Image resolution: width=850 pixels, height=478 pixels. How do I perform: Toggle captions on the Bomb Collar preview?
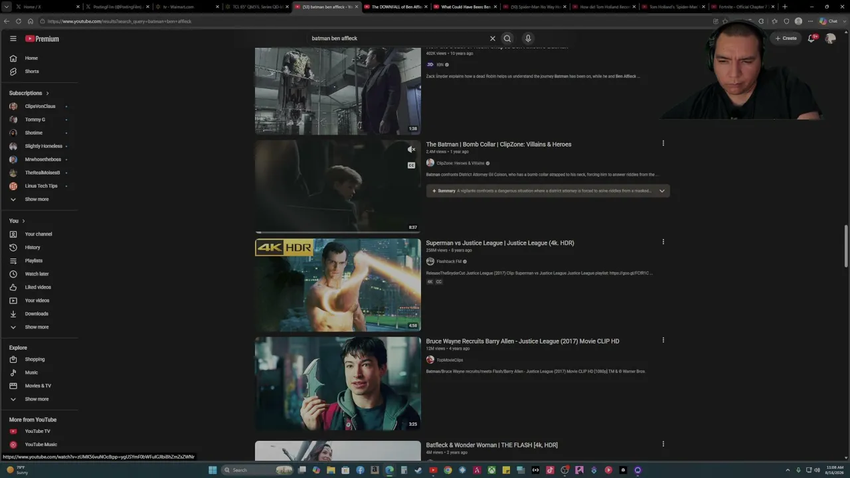coord(411,165)
